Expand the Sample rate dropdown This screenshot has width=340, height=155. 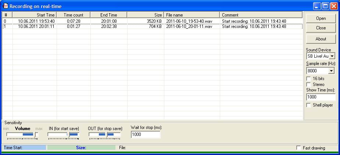tap(331, 71)
